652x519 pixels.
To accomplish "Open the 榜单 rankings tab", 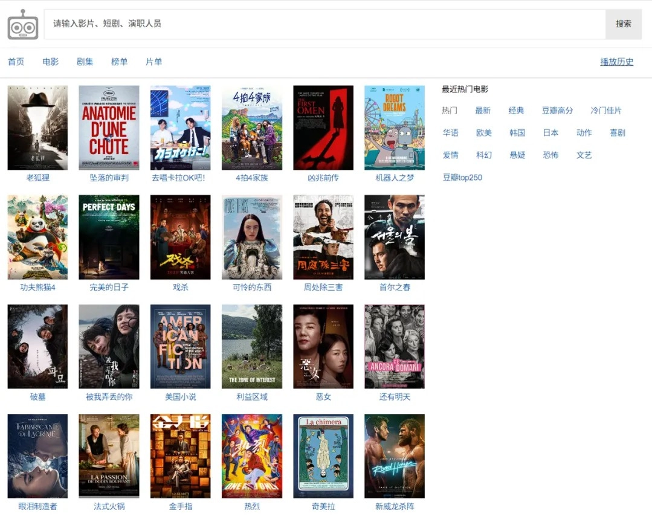I will [x=120, y=62].
